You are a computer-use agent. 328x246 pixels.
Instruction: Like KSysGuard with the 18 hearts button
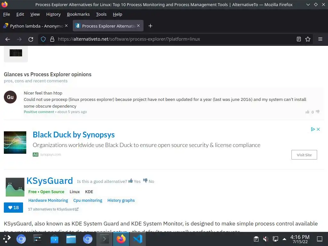click(x=13, y=208)
